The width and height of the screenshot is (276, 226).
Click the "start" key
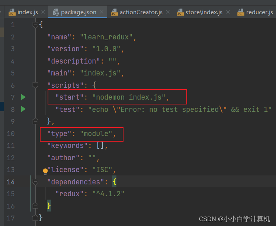69,97
